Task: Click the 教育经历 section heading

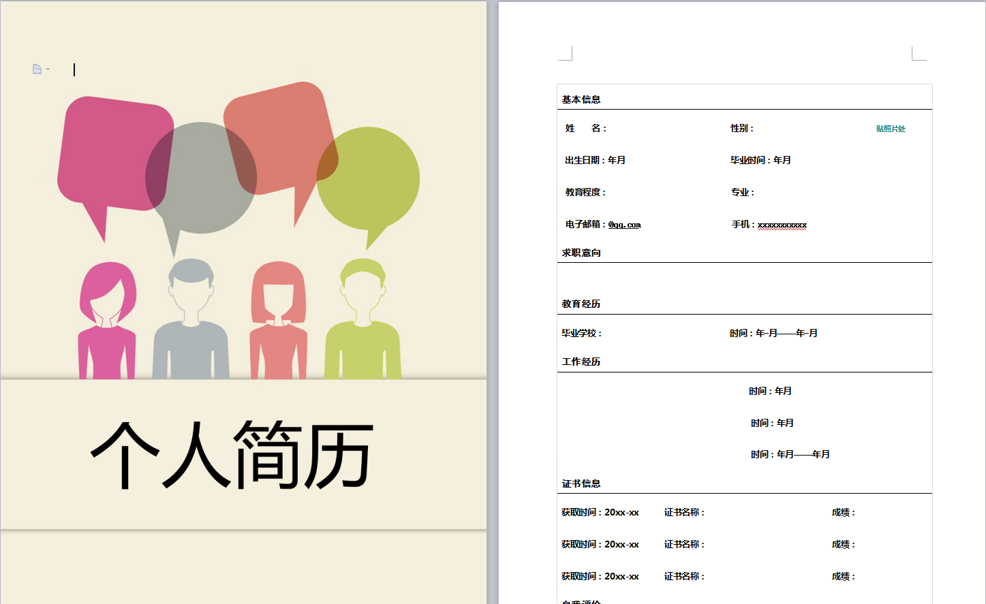Action: [581, 304]
